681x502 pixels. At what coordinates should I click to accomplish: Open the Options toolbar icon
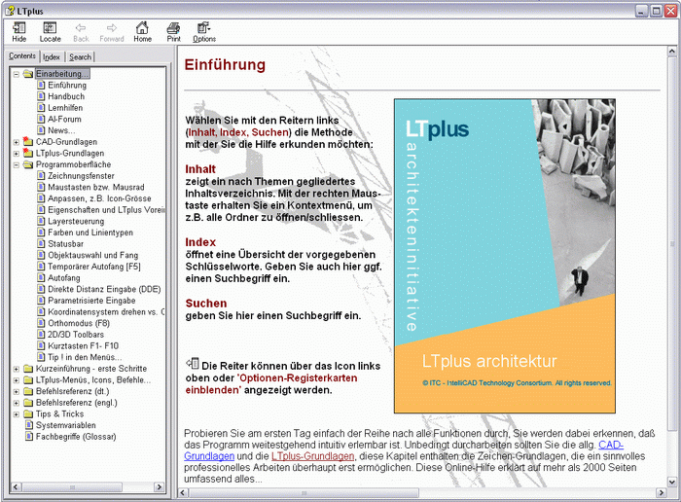(x=203, y=28)
